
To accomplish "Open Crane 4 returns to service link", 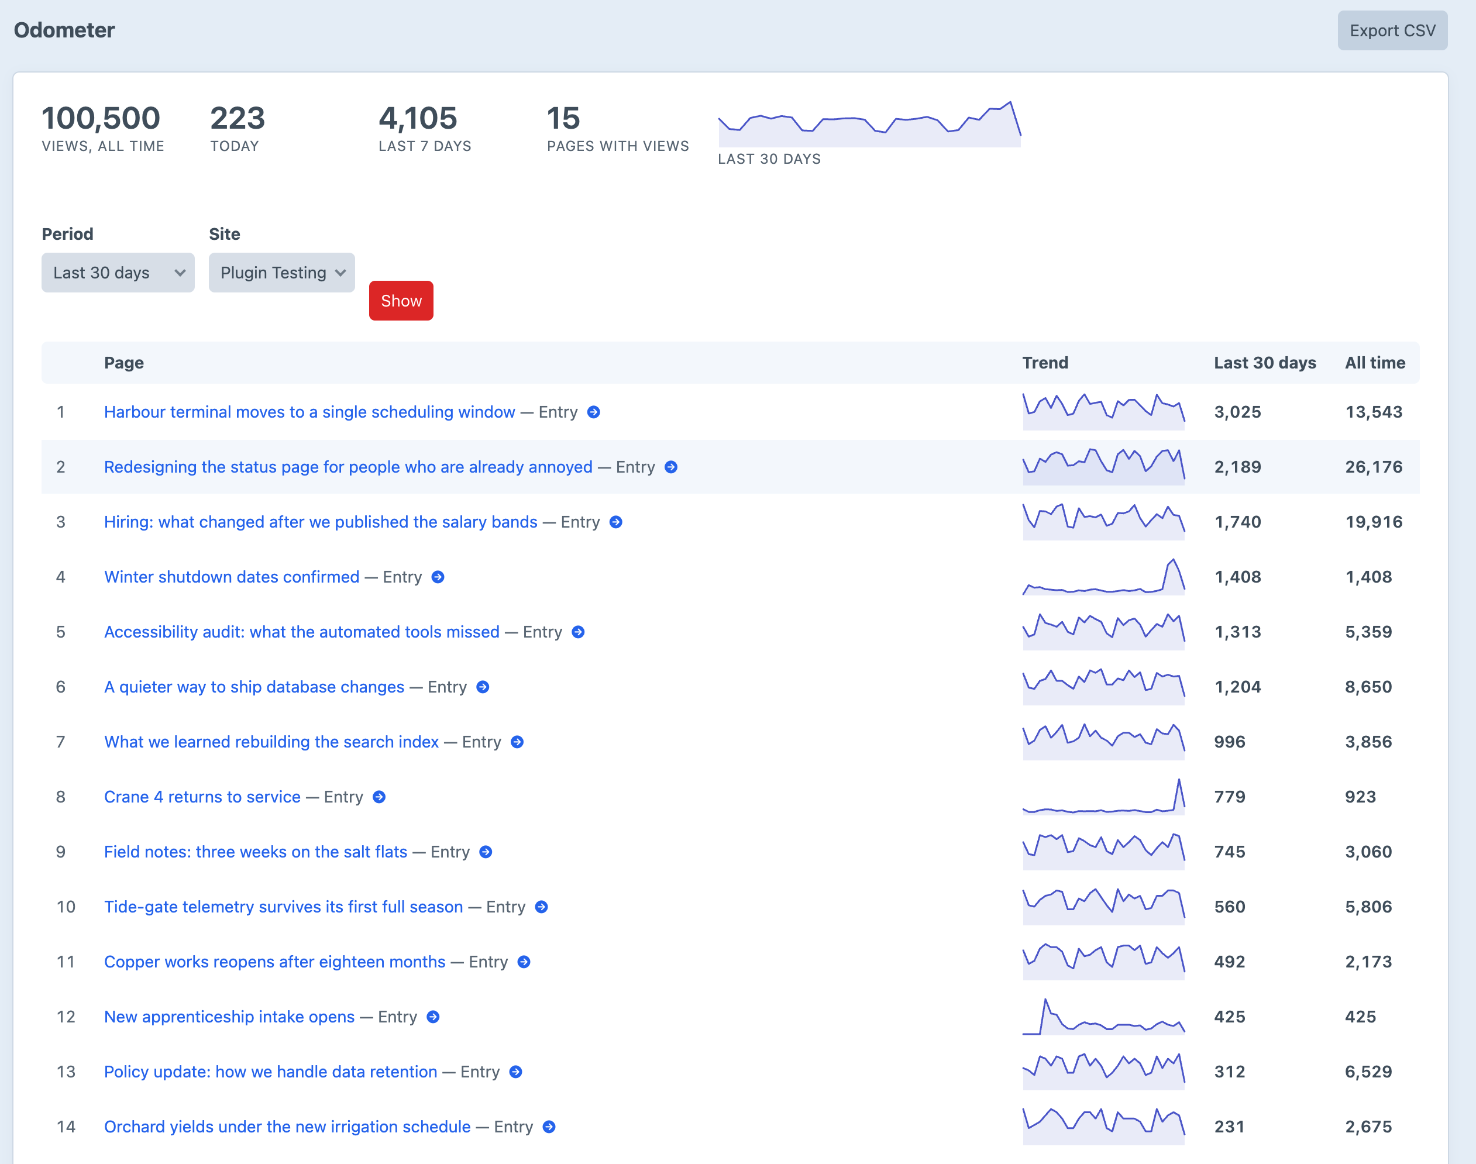I will point(202,797).
